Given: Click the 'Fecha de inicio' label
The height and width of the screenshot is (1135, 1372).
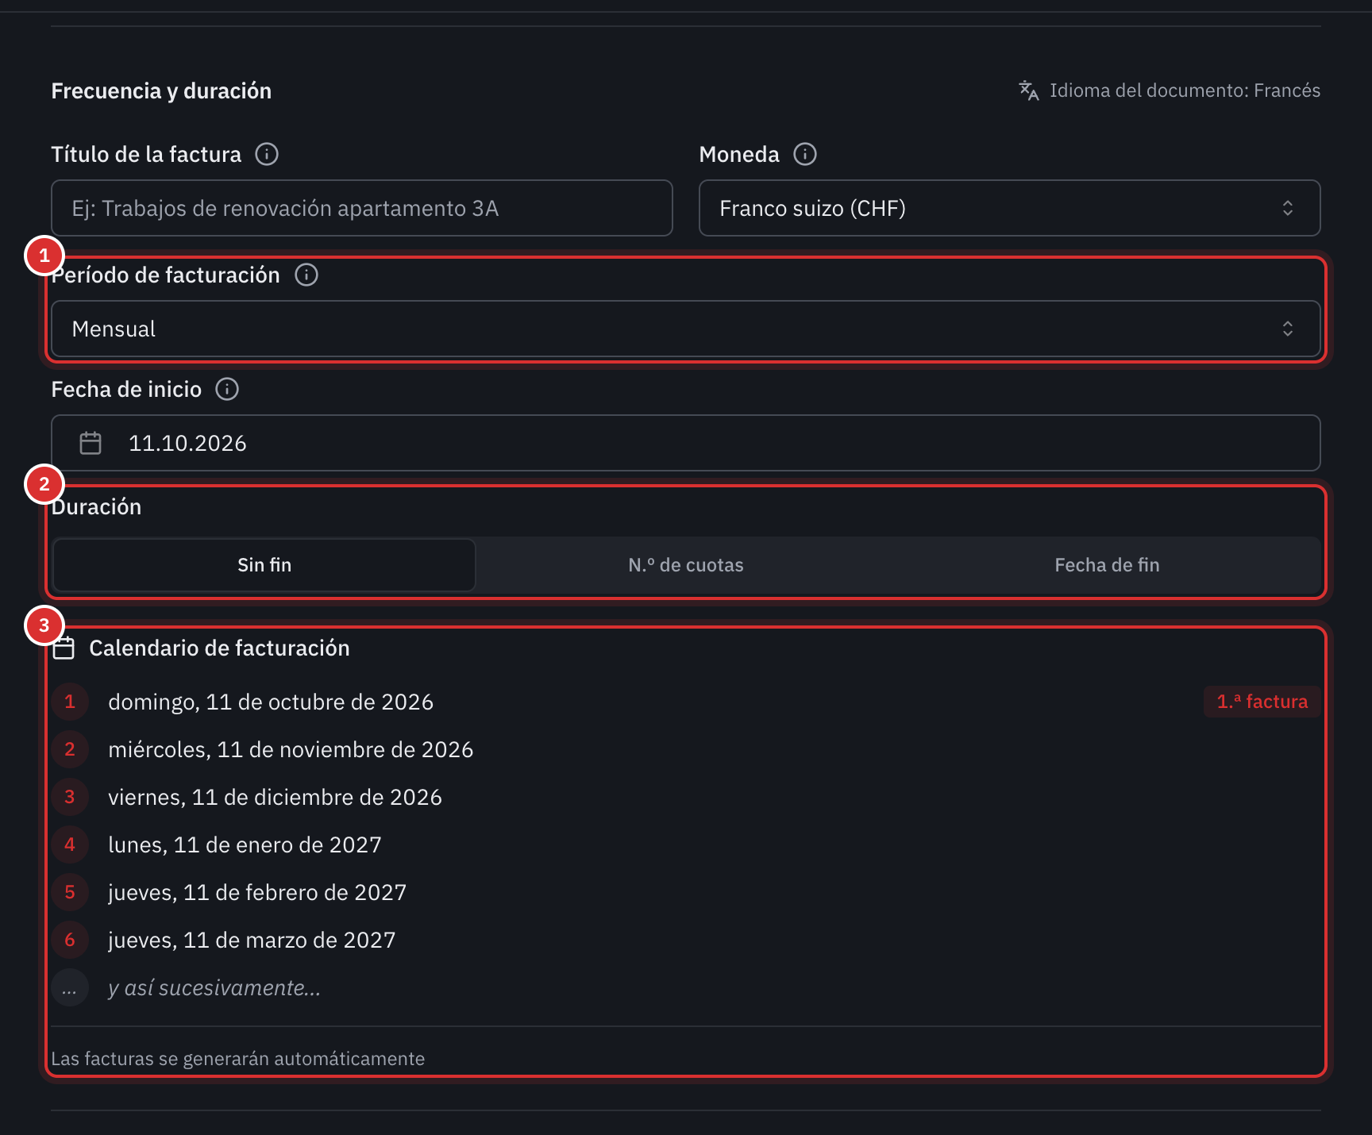Looking at the screenshot, I should pos(126,389).
